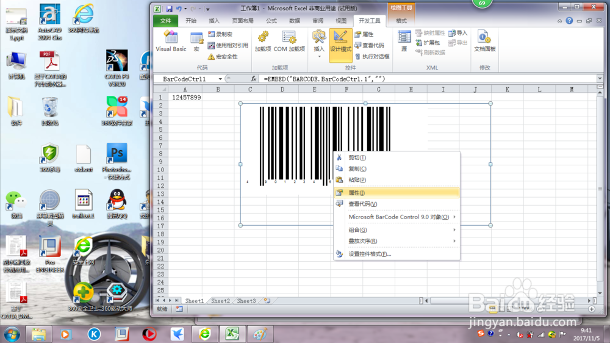The width and height of the screenshot is (610, 343).
Task: Open control Properties from ribbon
Action: [364, 34]
